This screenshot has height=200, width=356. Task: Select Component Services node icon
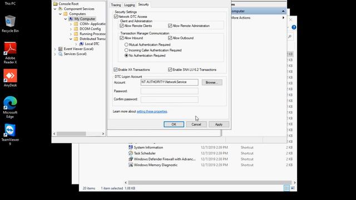tap(61, 9)
